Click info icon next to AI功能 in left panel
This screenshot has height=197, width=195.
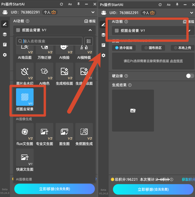(x=27, y=21)
